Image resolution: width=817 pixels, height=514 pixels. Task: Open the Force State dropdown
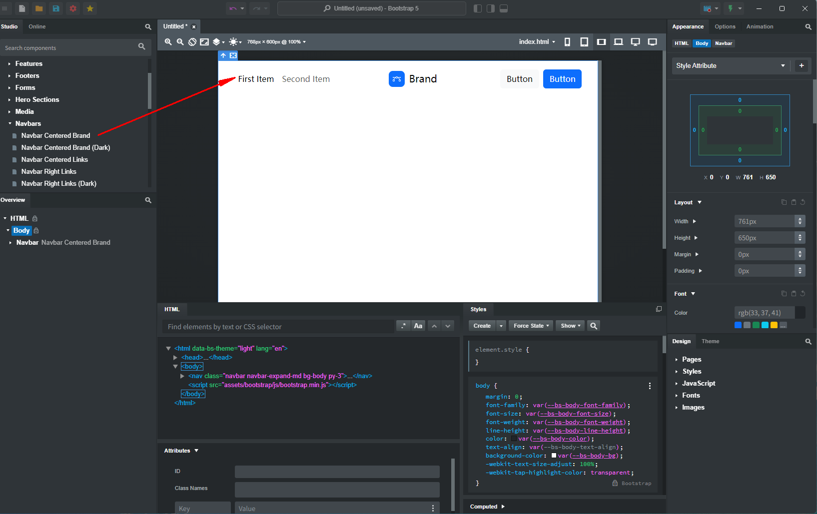click(531, 326)
